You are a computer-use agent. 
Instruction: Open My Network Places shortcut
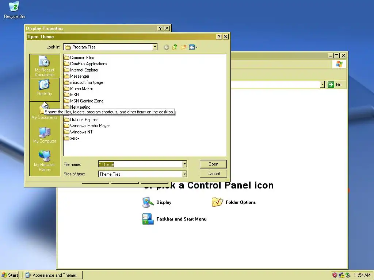tap(45, 161)
